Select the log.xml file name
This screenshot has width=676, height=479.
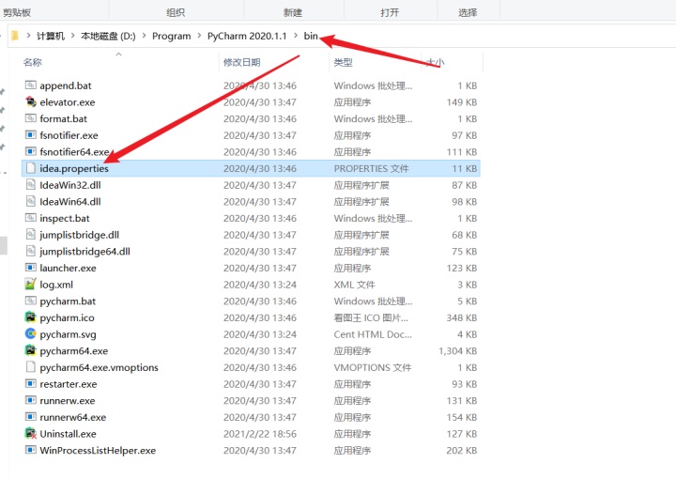click(x=56, y=285)
